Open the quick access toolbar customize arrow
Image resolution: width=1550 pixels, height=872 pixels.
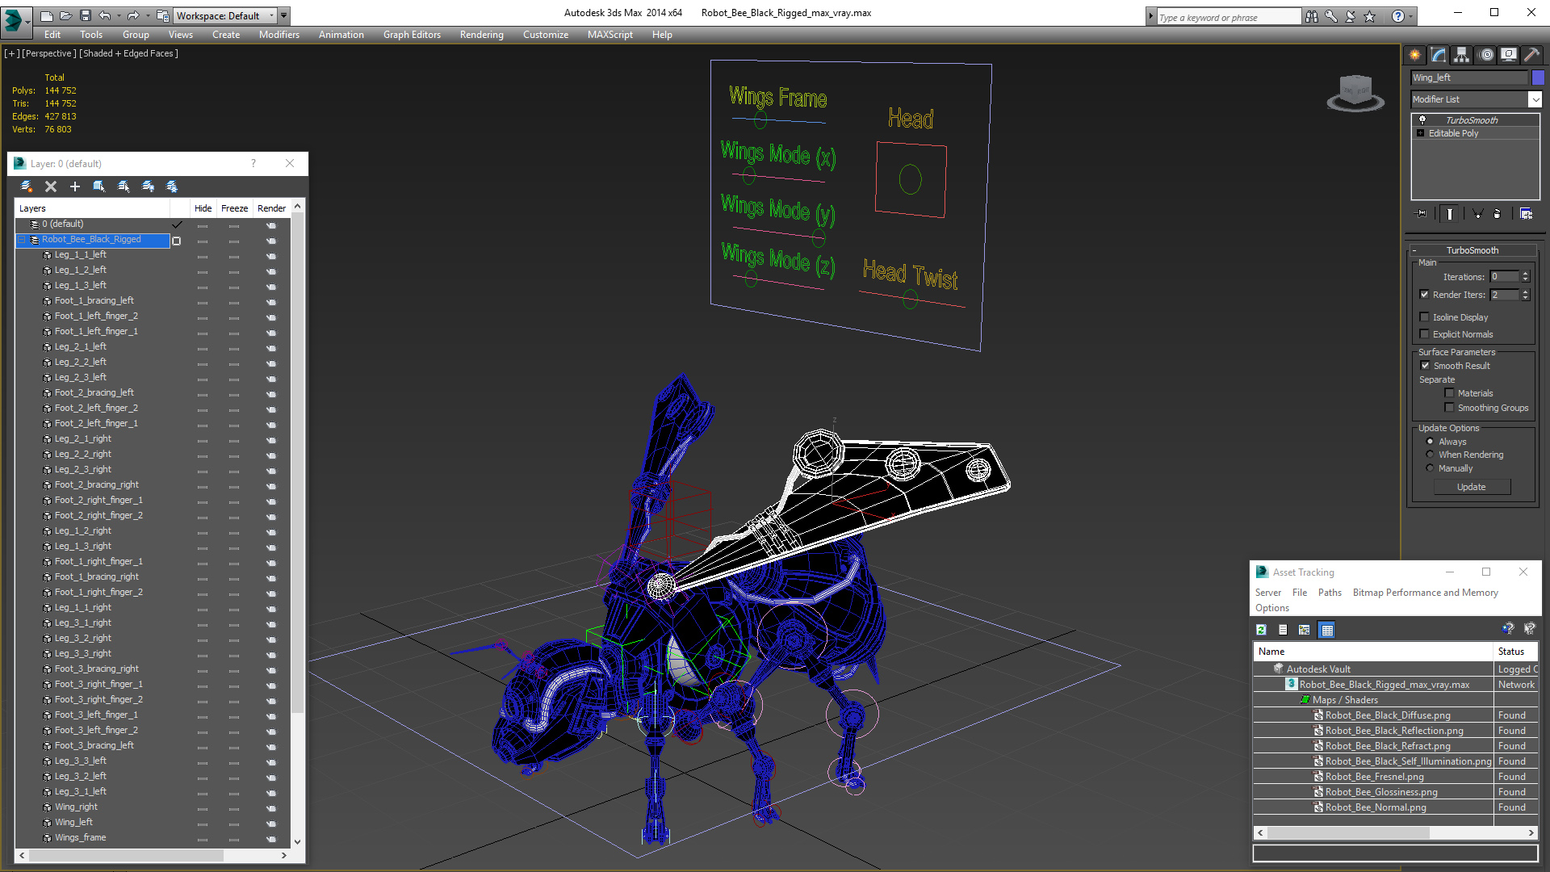(x=284, y=15)
